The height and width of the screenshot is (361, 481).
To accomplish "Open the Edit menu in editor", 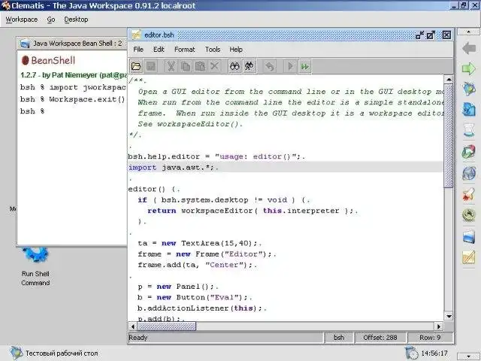I will 159,50.
